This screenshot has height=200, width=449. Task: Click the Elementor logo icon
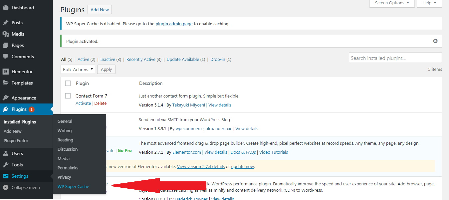pos(6,72)
